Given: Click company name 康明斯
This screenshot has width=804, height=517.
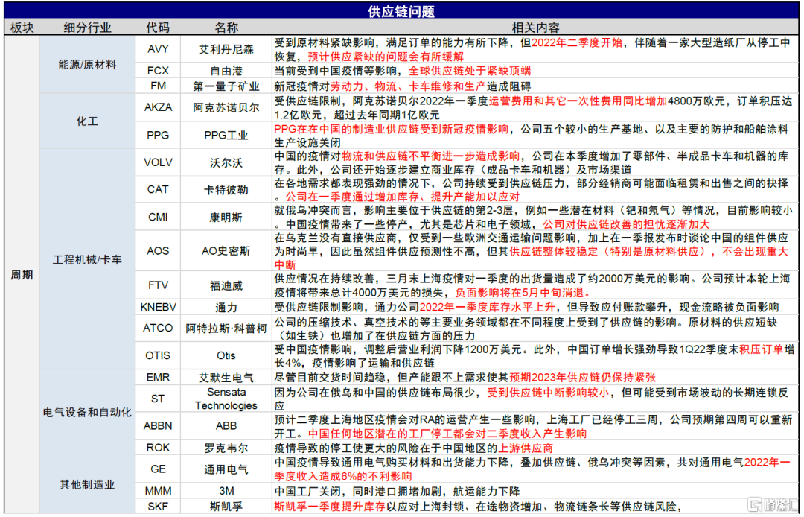Looking at the screenshot, I should [226, 218].
